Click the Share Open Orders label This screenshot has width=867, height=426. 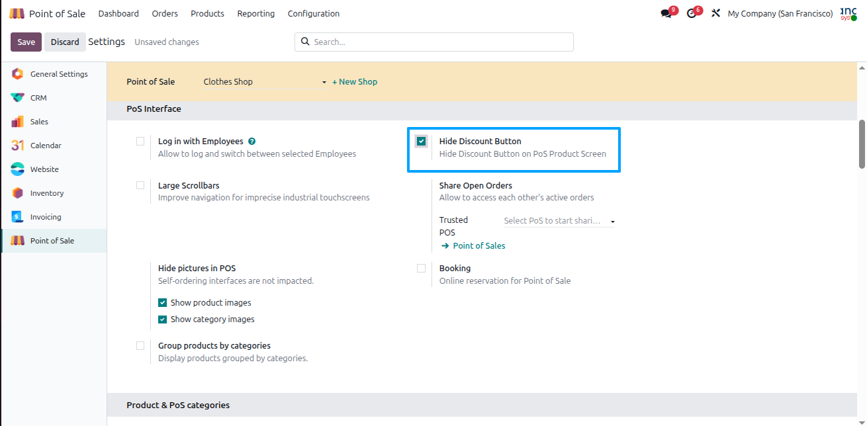tap(476, 186)
